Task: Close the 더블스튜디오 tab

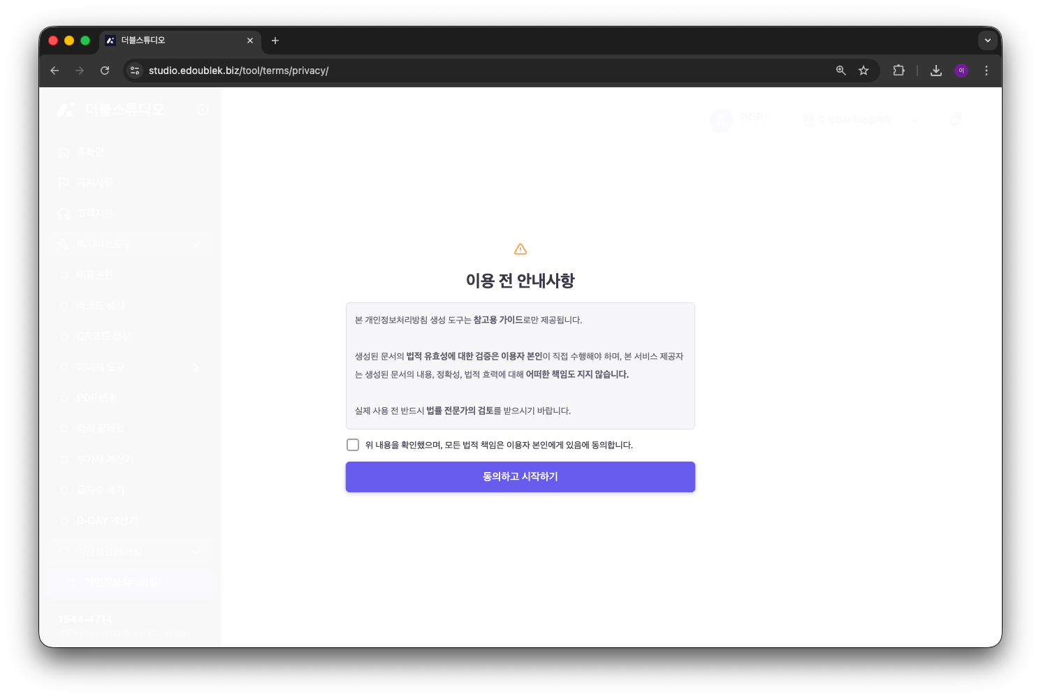Action: click(250, 41)
